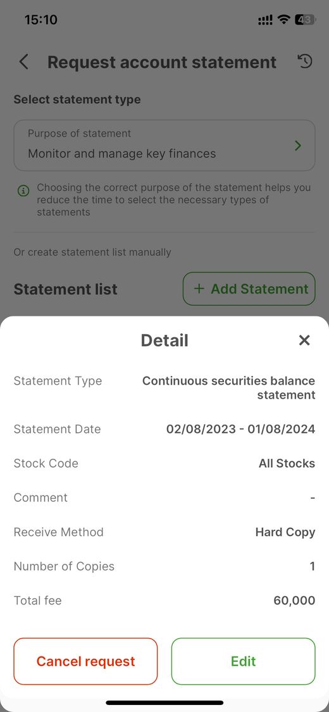This screenshot has width=329, height=712.
Task: Tap the Statement Date range value
Action: tap(240, 429)
